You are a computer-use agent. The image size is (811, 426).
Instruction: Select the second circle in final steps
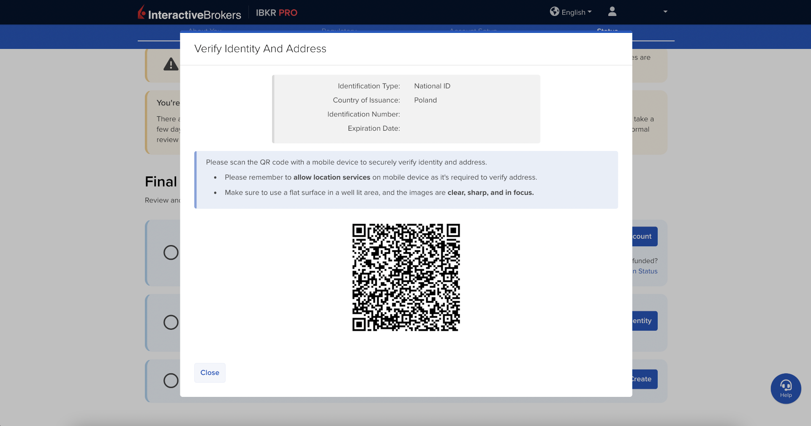click(x=171, y=322)
